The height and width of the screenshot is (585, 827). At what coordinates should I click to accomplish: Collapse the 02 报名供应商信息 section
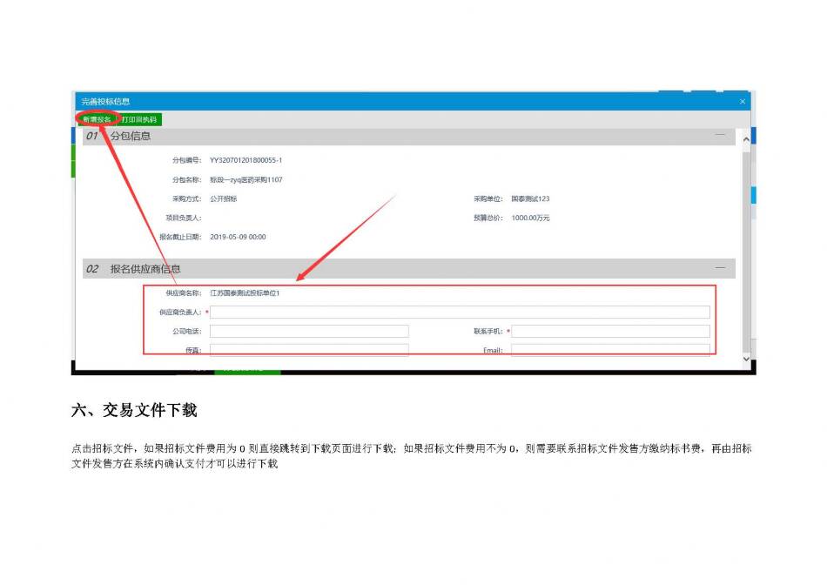coord(720,268)
